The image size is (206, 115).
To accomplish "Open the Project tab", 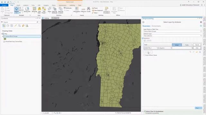I will 4,5.
